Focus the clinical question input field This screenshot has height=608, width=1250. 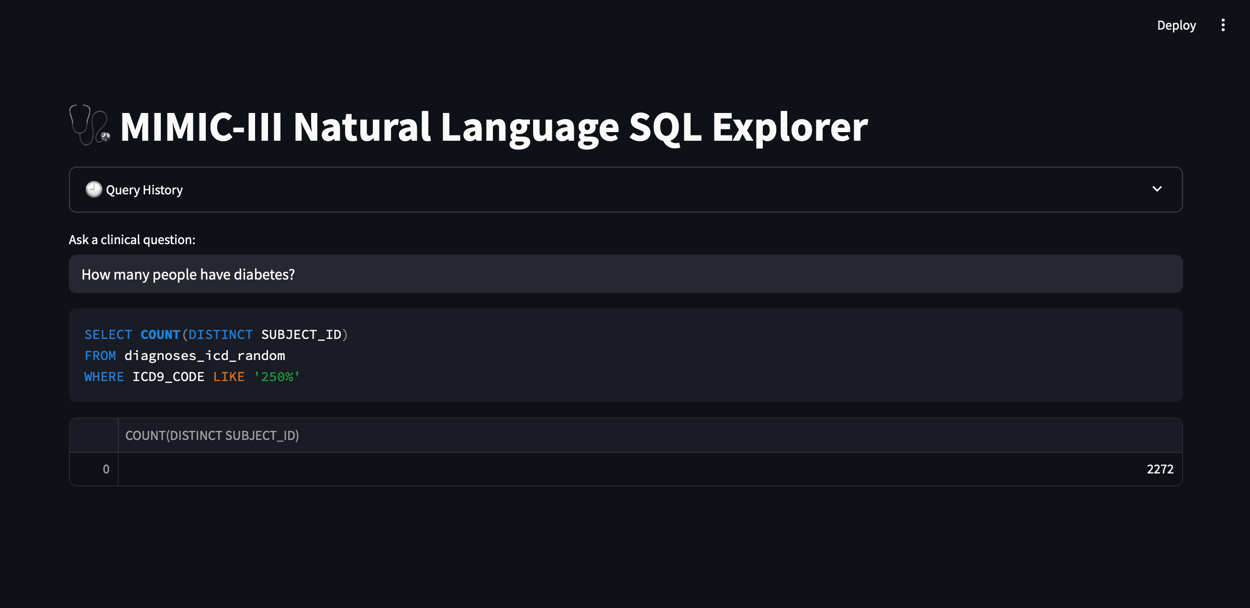coord(625,274)
